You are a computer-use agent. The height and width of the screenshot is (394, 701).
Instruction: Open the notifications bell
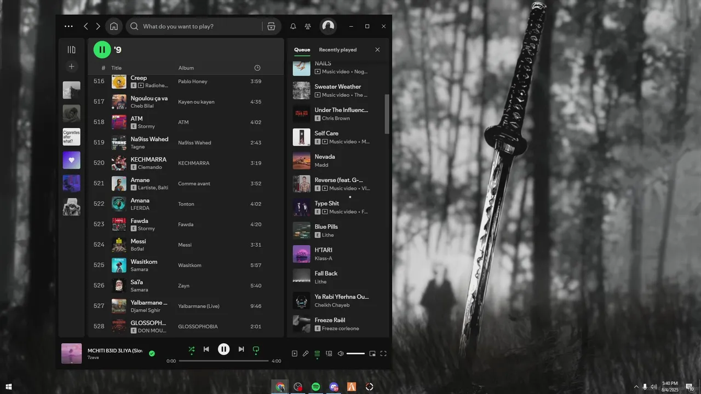pyautogui.click(x=293, y=26)
